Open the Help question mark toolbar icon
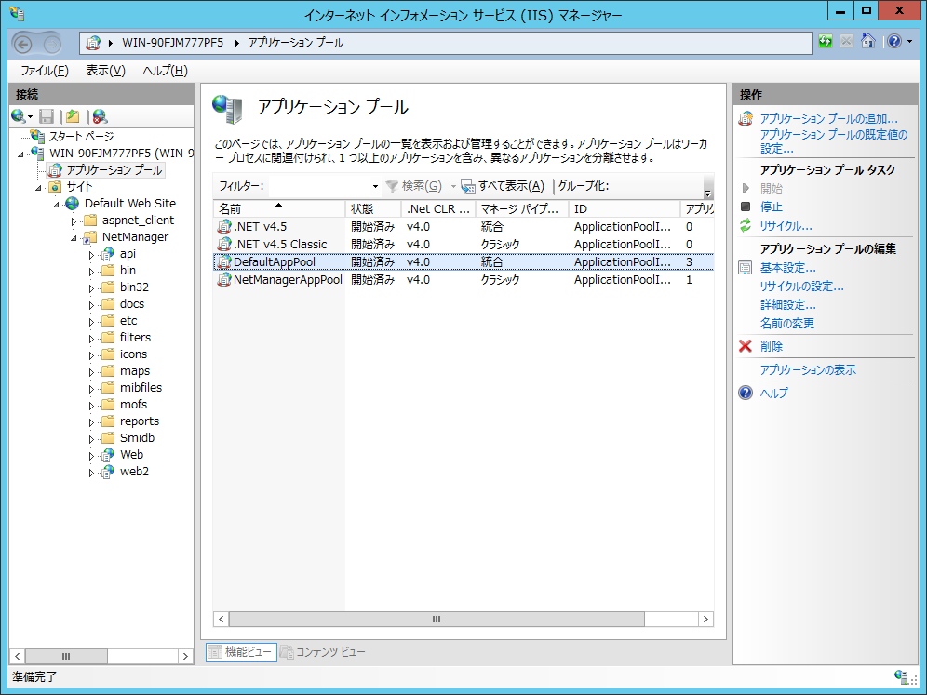This screenshot has width=927, height=695. (x=894, y=41)
